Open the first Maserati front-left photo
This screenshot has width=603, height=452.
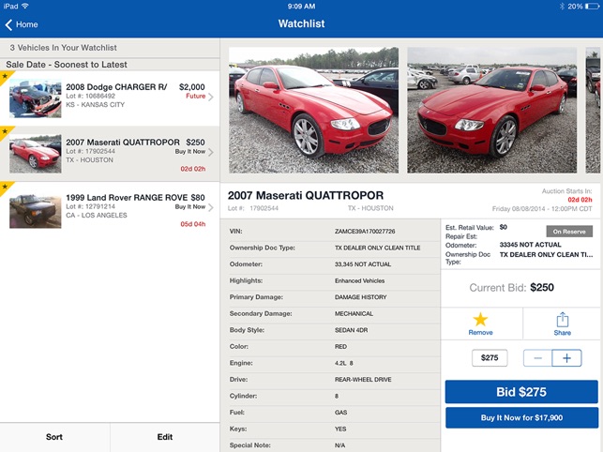[x=312, y=110]
